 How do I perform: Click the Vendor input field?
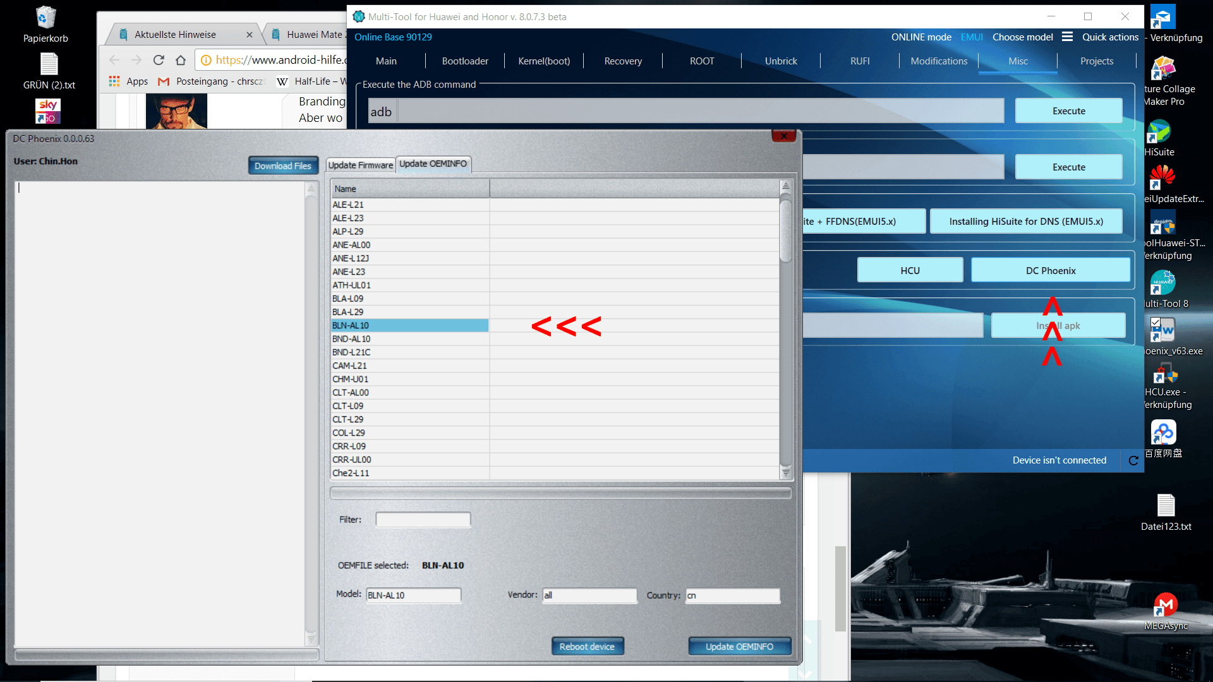pos(589,595)
